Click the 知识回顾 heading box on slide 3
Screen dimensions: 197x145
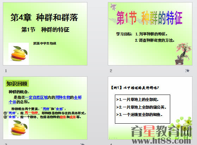tap(17, 84)
